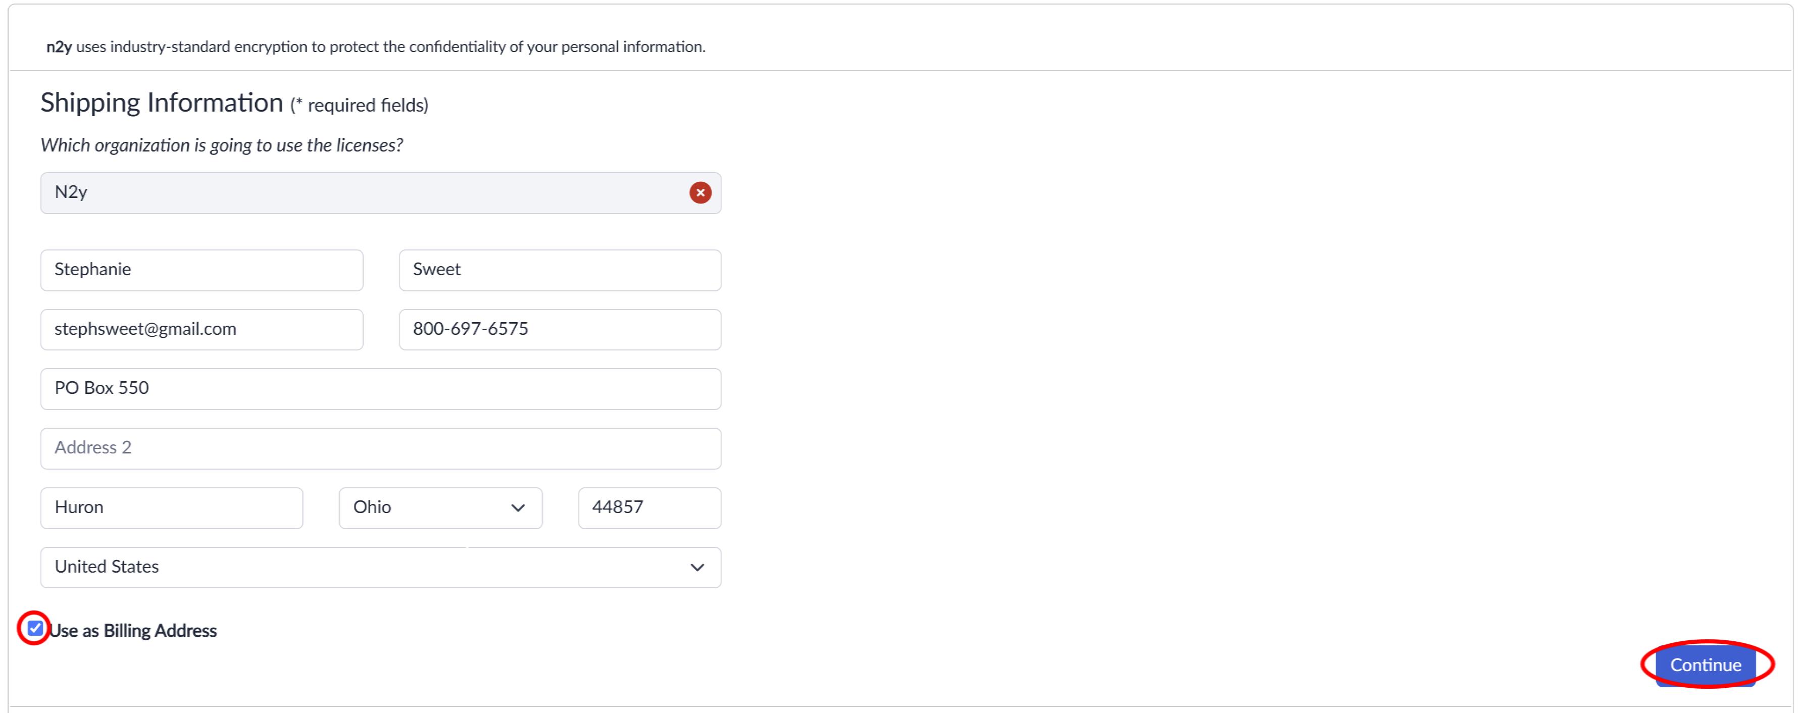Click into the Sweet last name field
The width and height of the screenshot is (1800, 713).
pos(560,270)
